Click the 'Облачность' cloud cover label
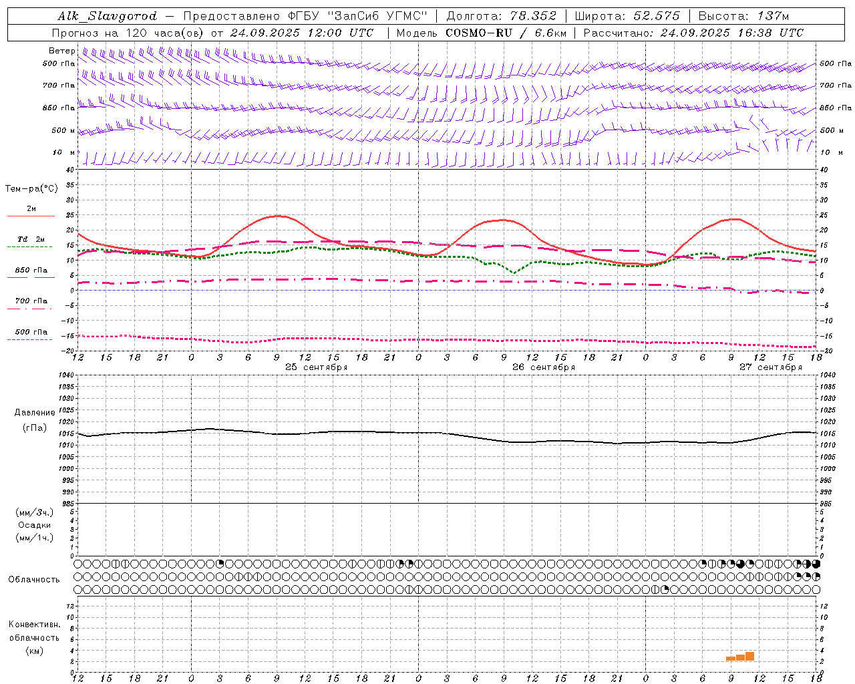The width and height of the screenshot is (855, 684). (34, 580)
